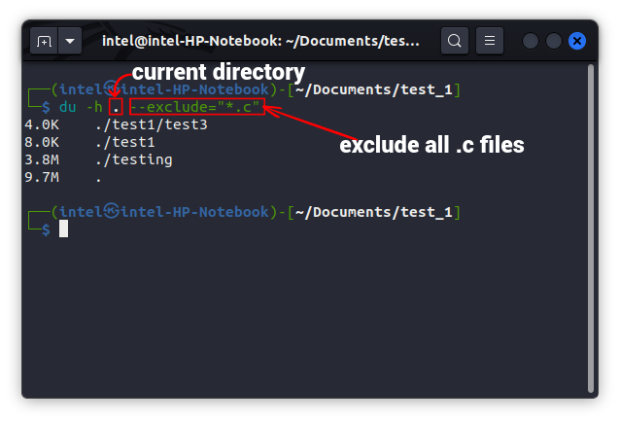This screenshot has height=422, width=620.
Task: Click the 9.7M total size value
Action: pyautogui.click(x=41, y=177)
